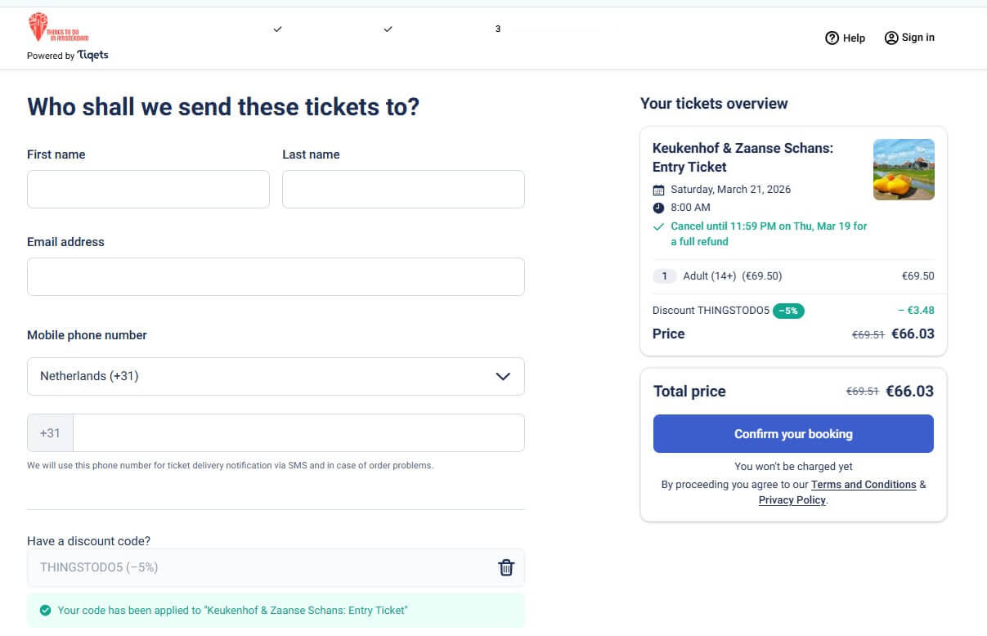Click the Things To Do Amsterdam logo

tap(57, 28)
